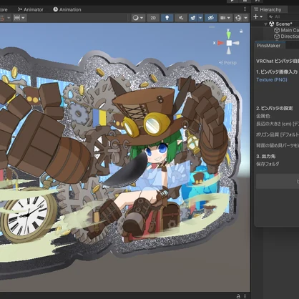Click the 保存フォルダ label
Viewport: 299px width, 299px height.
pos(268,164)
